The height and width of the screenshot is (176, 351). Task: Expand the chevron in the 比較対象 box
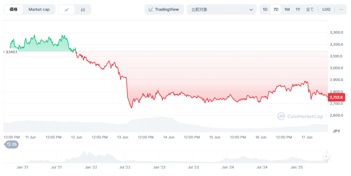pos(251,10)
